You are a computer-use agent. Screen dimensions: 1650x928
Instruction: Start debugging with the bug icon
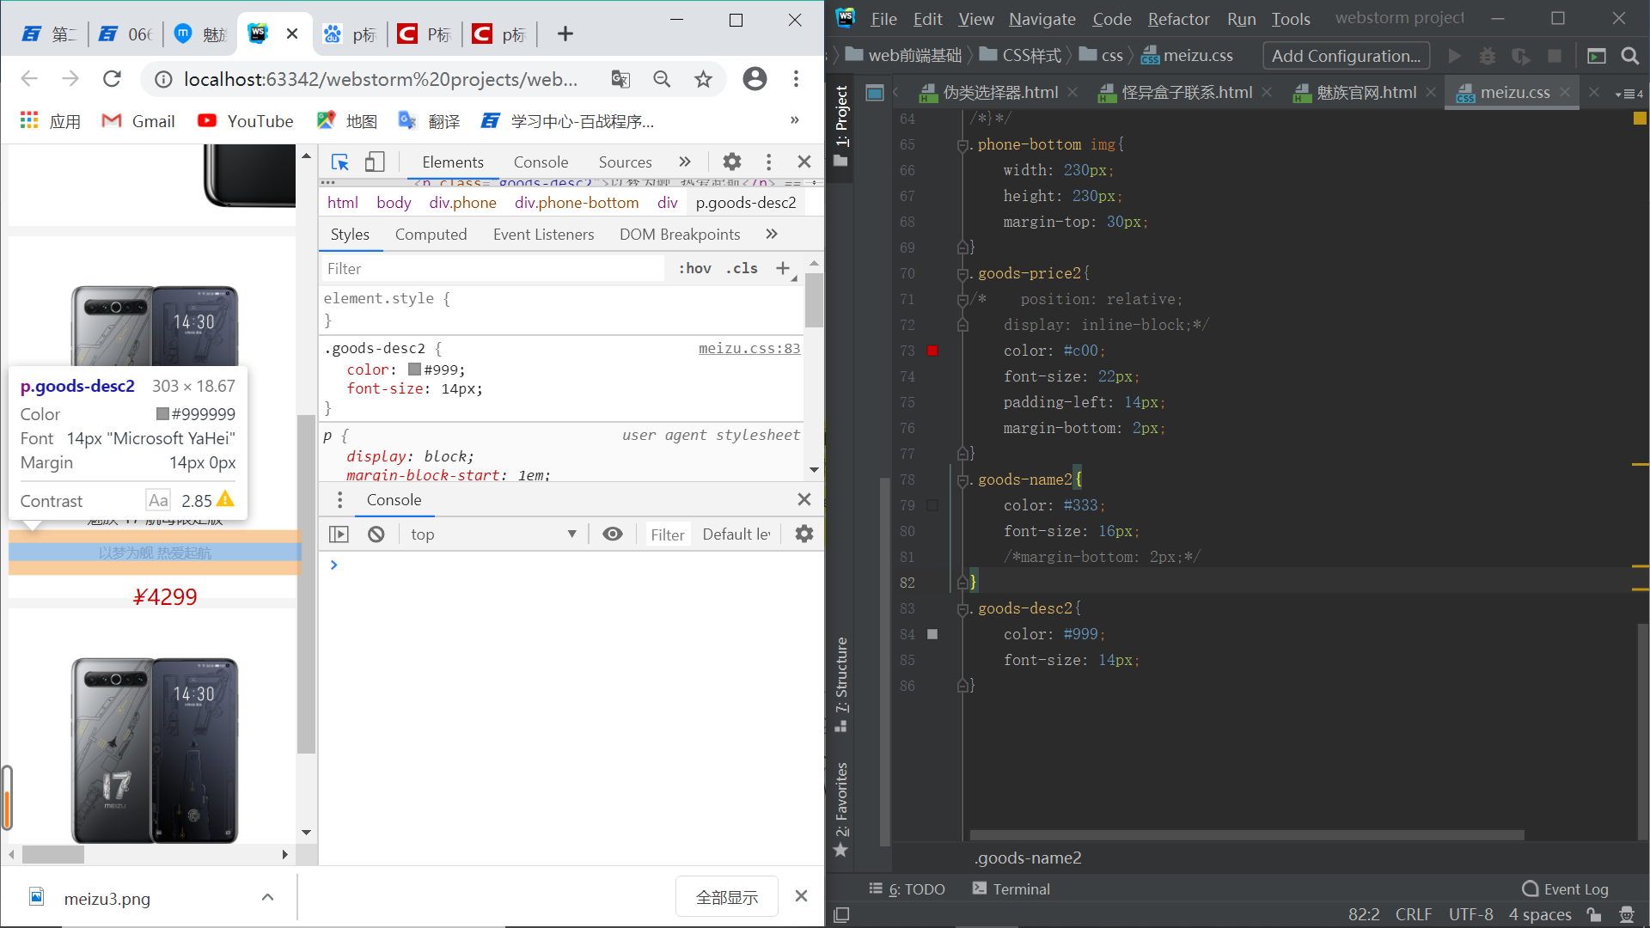1488,55
